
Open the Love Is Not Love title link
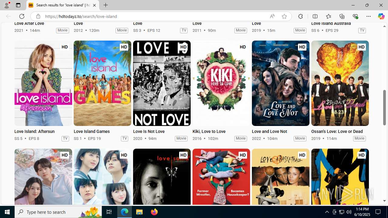(x=149, y=131)
